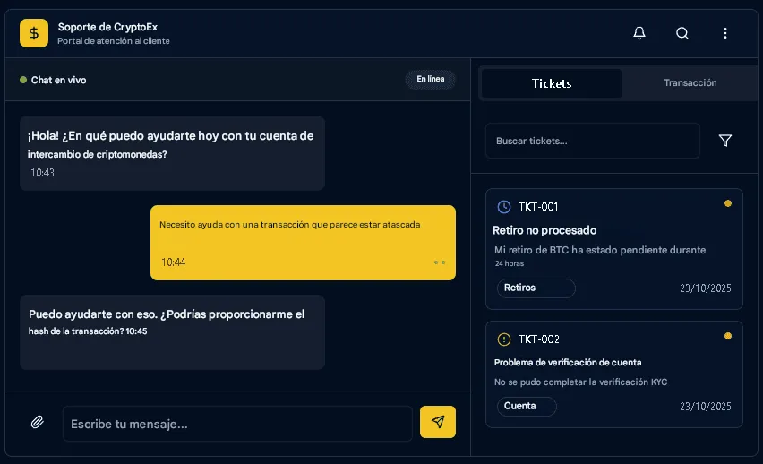Click the orange status dot on TKT-002
The width and height of the screenshot is (763, 464).
(728, 336)
